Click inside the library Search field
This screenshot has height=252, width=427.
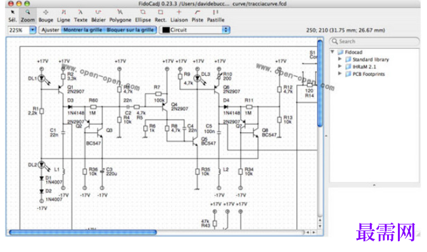point(374,41)
